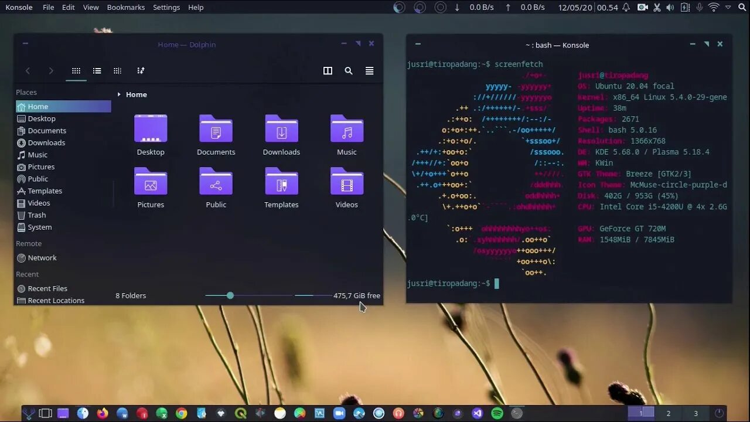This screenshot has width=750, height=422.
Task: Select Trash in Places sidebar
Action: coord(63,215)
